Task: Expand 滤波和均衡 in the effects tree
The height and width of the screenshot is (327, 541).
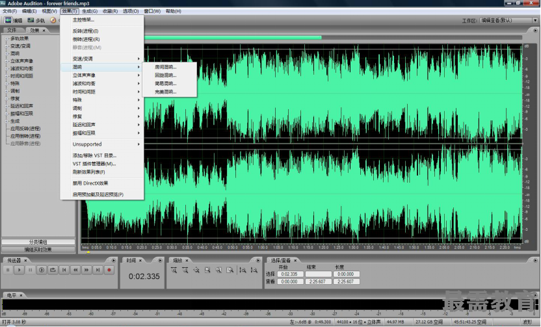Action: click(x=7, y=69)
